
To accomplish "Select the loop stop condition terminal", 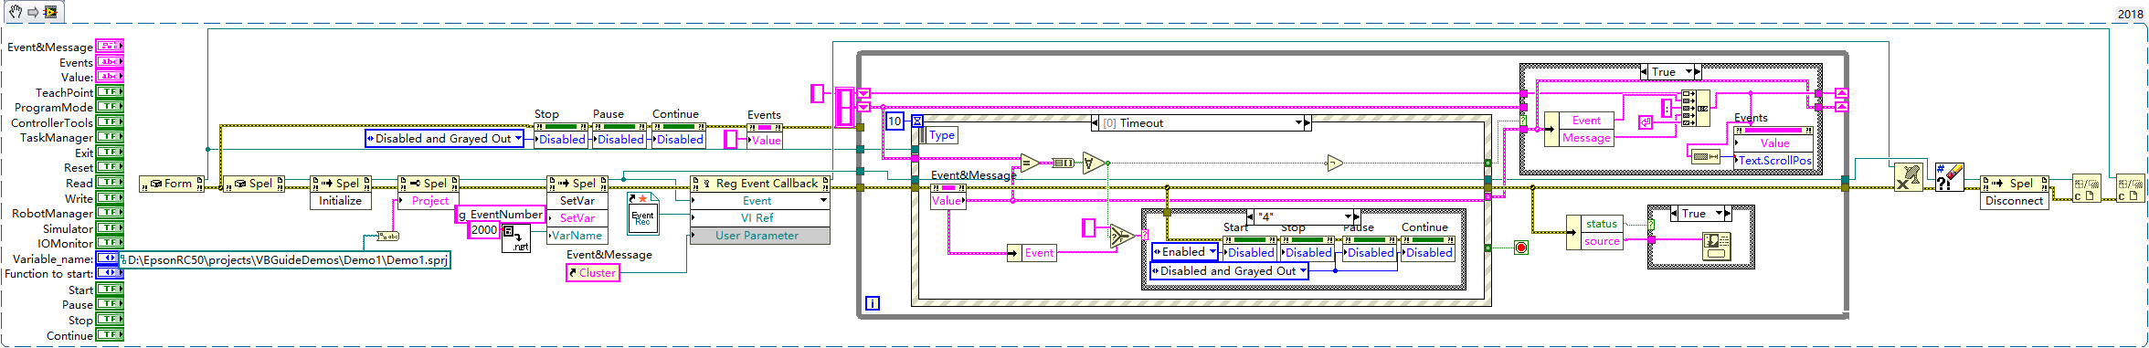I will (x=1520, y=248).
